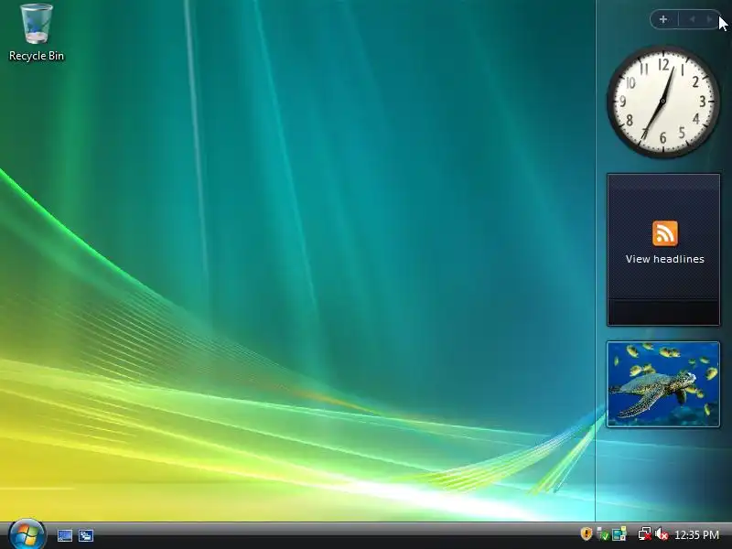Click the Windows Sidebar tray icon
This screenshot has width=732, height=549.
tap(619, 533)
